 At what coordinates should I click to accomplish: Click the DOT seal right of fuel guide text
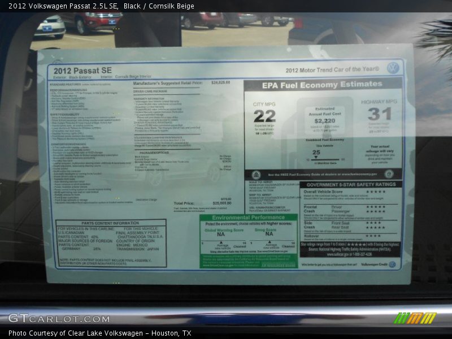(389, 174)
